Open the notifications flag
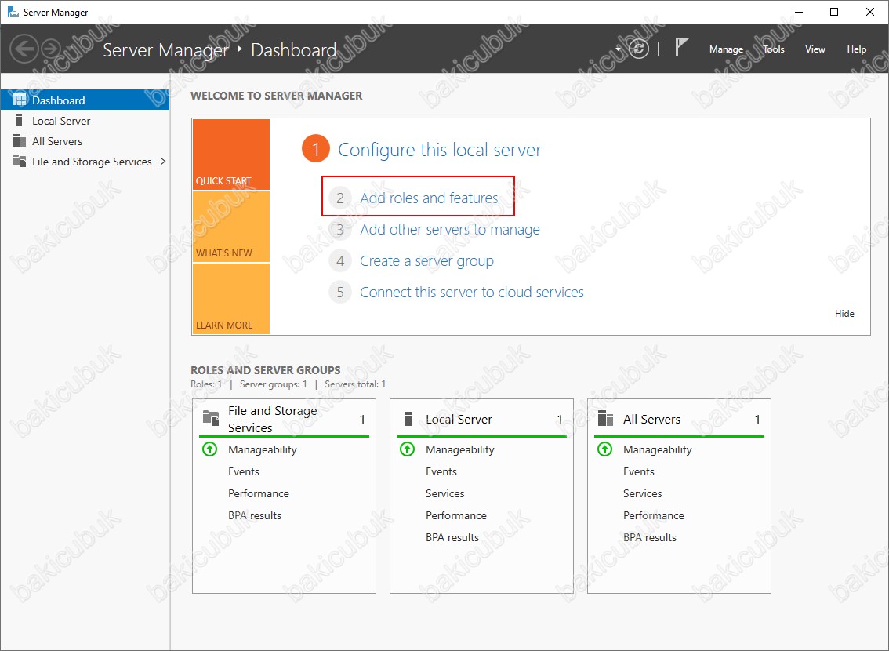Screen dimensions: 889x651 [x=681, y=47]
